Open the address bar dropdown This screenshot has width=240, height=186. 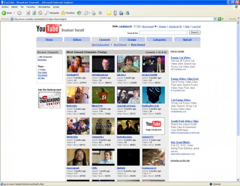[215, 19]
